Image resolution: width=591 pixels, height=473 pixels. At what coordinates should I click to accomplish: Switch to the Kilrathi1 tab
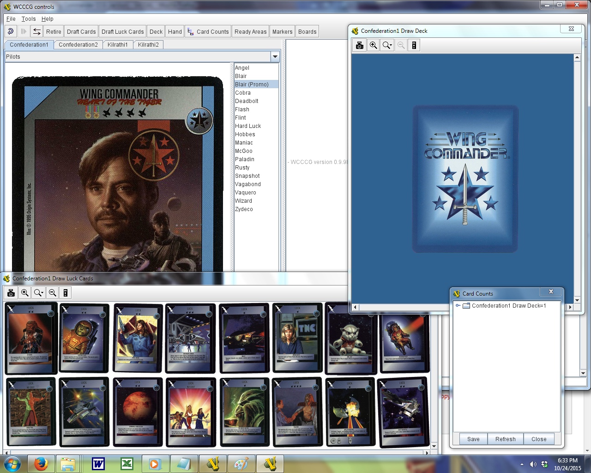(117, 45)
